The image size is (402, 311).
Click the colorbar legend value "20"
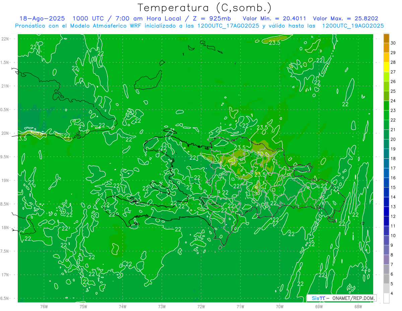point(393,139)
